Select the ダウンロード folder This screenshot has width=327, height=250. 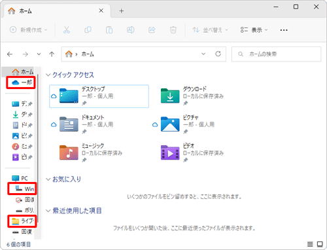pos(192,96)
